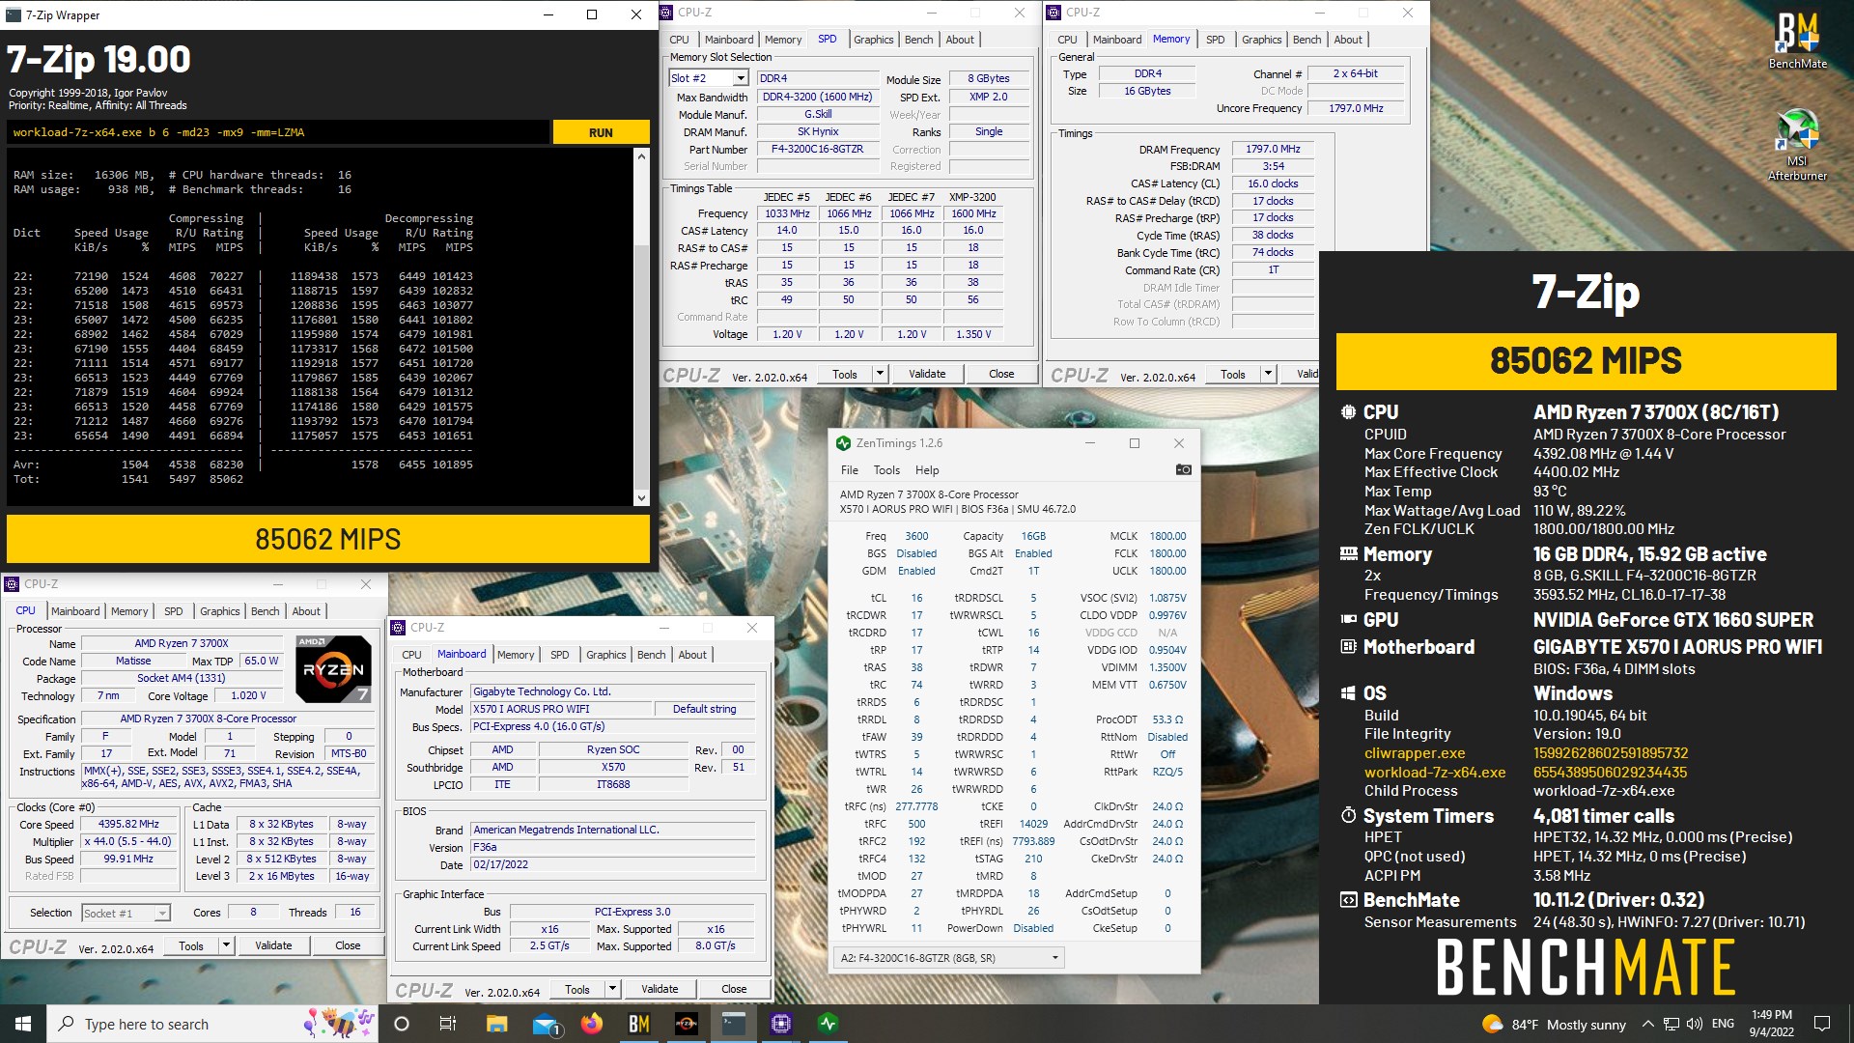Switch to 7-Zip Wrapper taskbar icon
The image size is (1854, 1043).
pyautogui.click(x=734, y=1024)
